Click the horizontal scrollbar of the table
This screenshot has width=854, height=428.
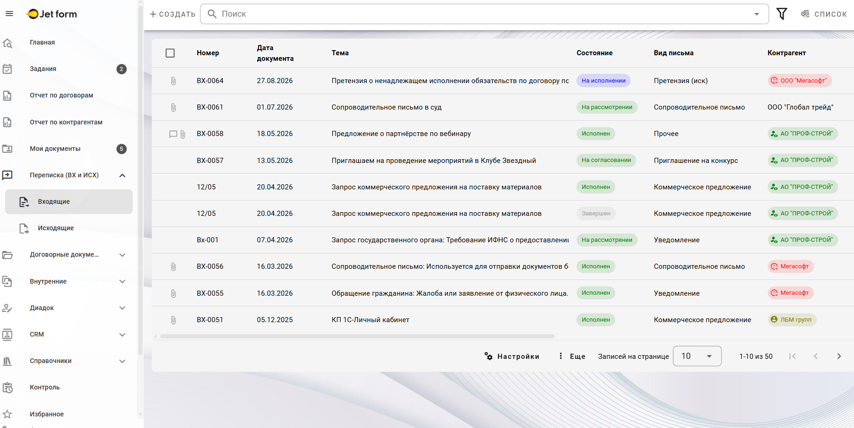[x=357, y=336]
